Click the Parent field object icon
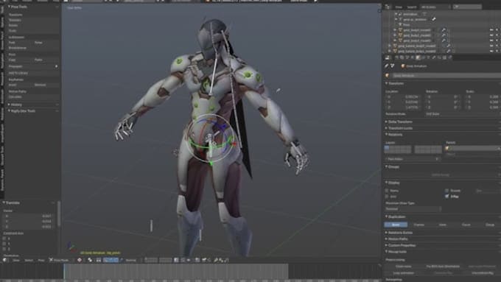 (x=447, y=149)
